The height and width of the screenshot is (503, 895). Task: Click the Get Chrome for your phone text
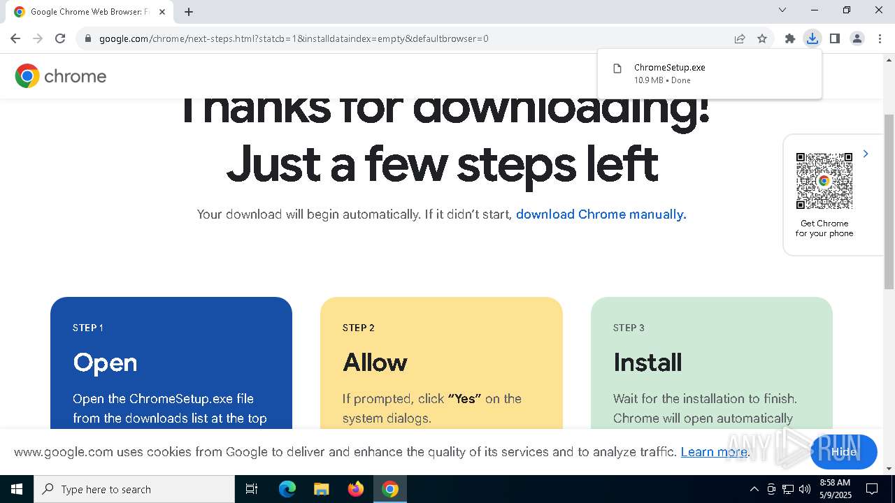tap(824, 228)
